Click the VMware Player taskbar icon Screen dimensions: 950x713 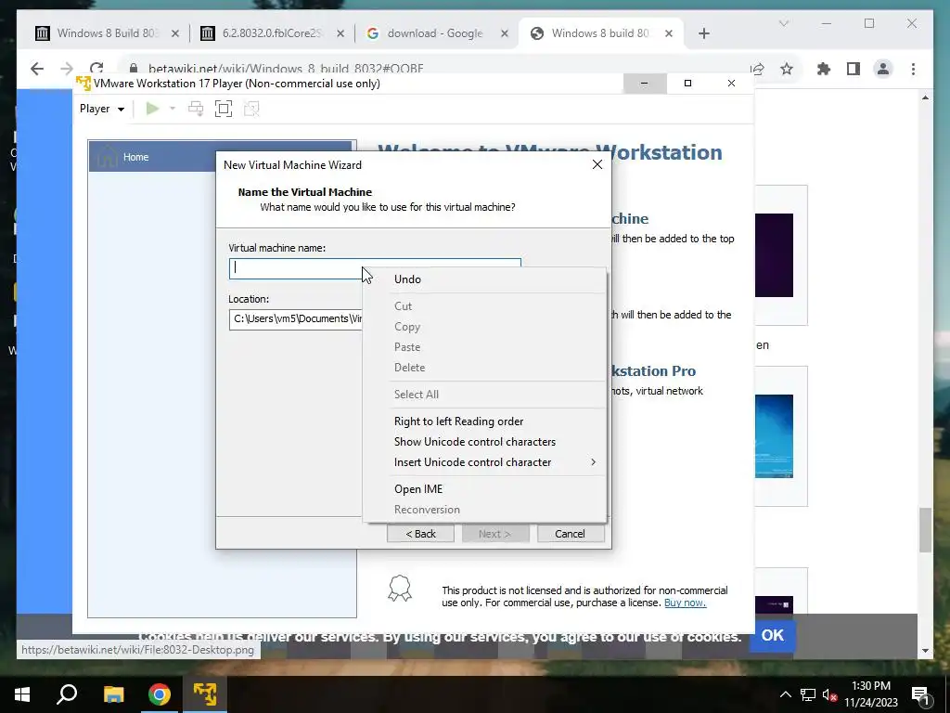205,694
